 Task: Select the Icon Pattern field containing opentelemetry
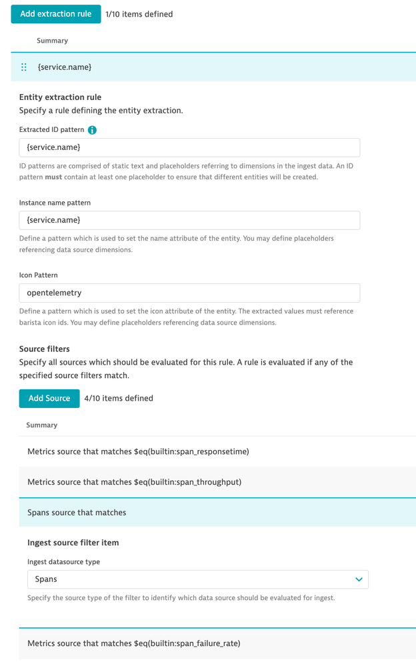tap(189, 293)
